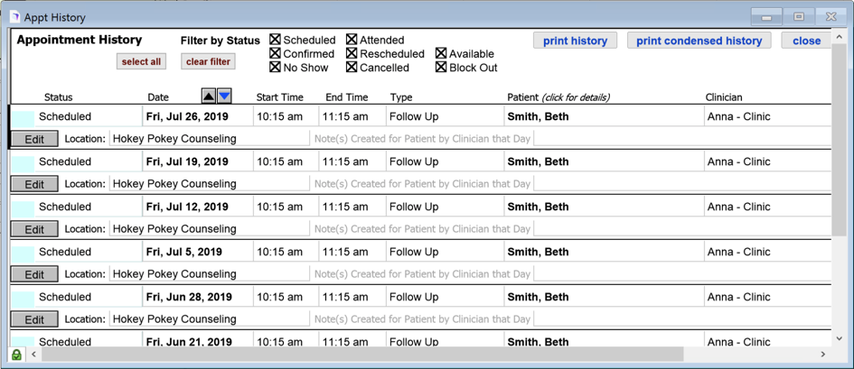This screenshot has width=854, height=369.
Task: Disable the Cancelled status filter
Action: (x=352, y=68)
